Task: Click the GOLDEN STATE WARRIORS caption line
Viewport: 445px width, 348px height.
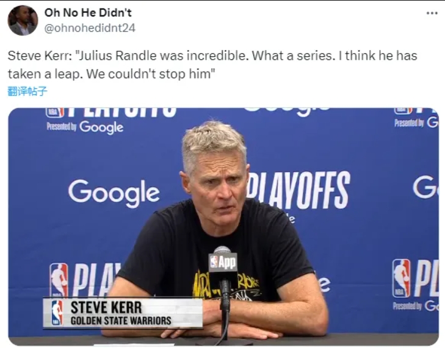Action: [x=121, y=321]
